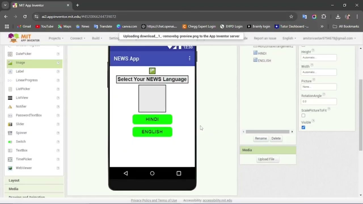363x204 pixels.
Task: Click the MIT App Inventor logo
Action: 24,38
